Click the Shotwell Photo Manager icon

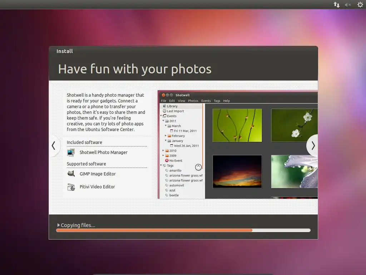[71, 153]
